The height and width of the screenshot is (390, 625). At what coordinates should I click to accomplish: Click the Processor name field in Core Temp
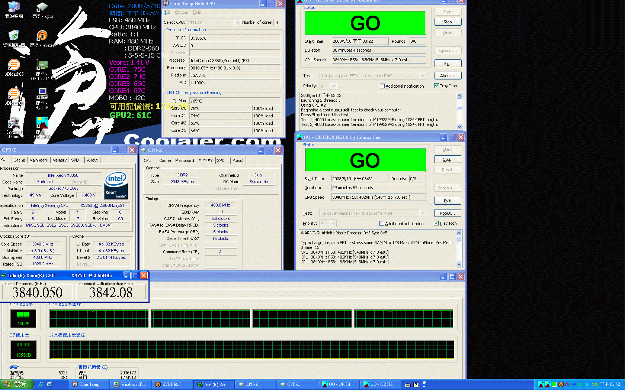(x=235, y=61)
